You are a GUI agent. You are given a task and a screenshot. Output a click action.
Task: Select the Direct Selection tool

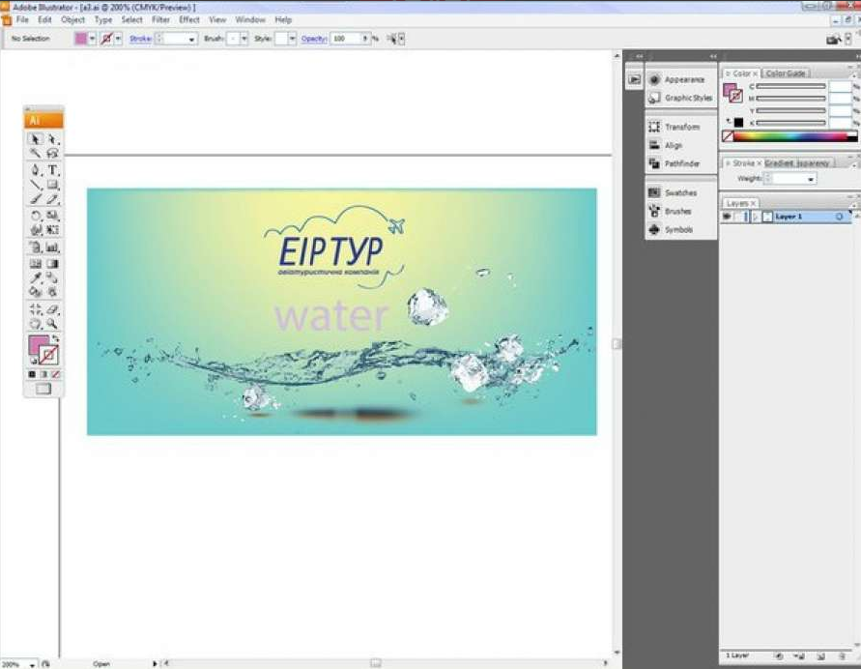[52, 139]
